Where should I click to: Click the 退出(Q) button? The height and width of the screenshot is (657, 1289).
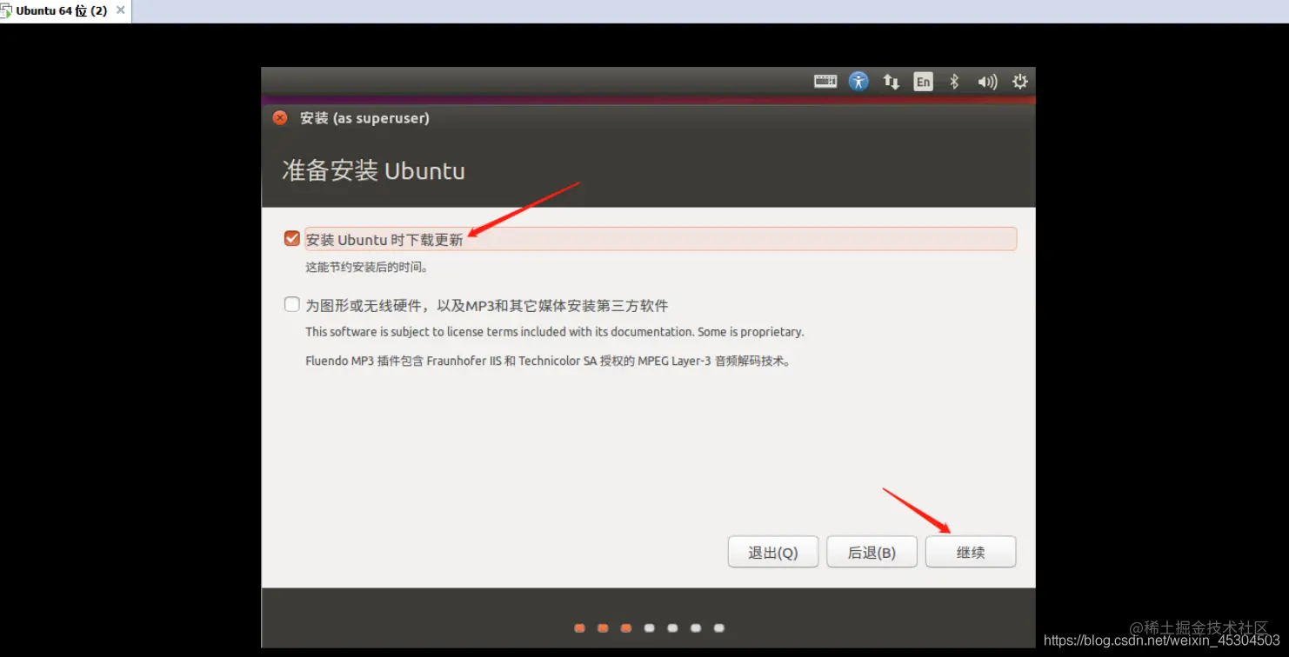[773, 552]
